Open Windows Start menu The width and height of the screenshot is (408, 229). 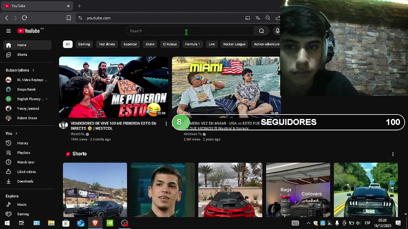click(x=7, y=223)
